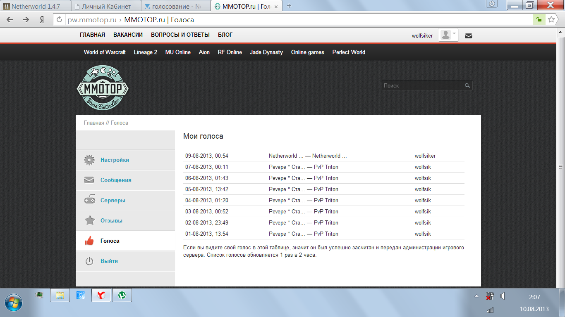Click the vote dated 07-08-2013, 00:11
The width and height of the screenshot is (565, 317).
[x=207, y=167]
